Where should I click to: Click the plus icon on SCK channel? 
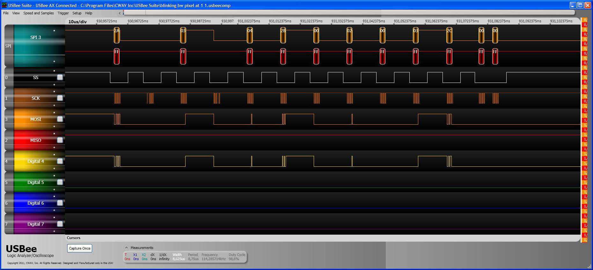54,105
